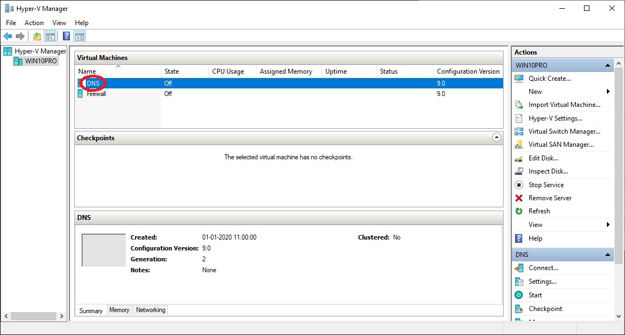
Task: Sort by the Name column header
Action: (118, 71)
